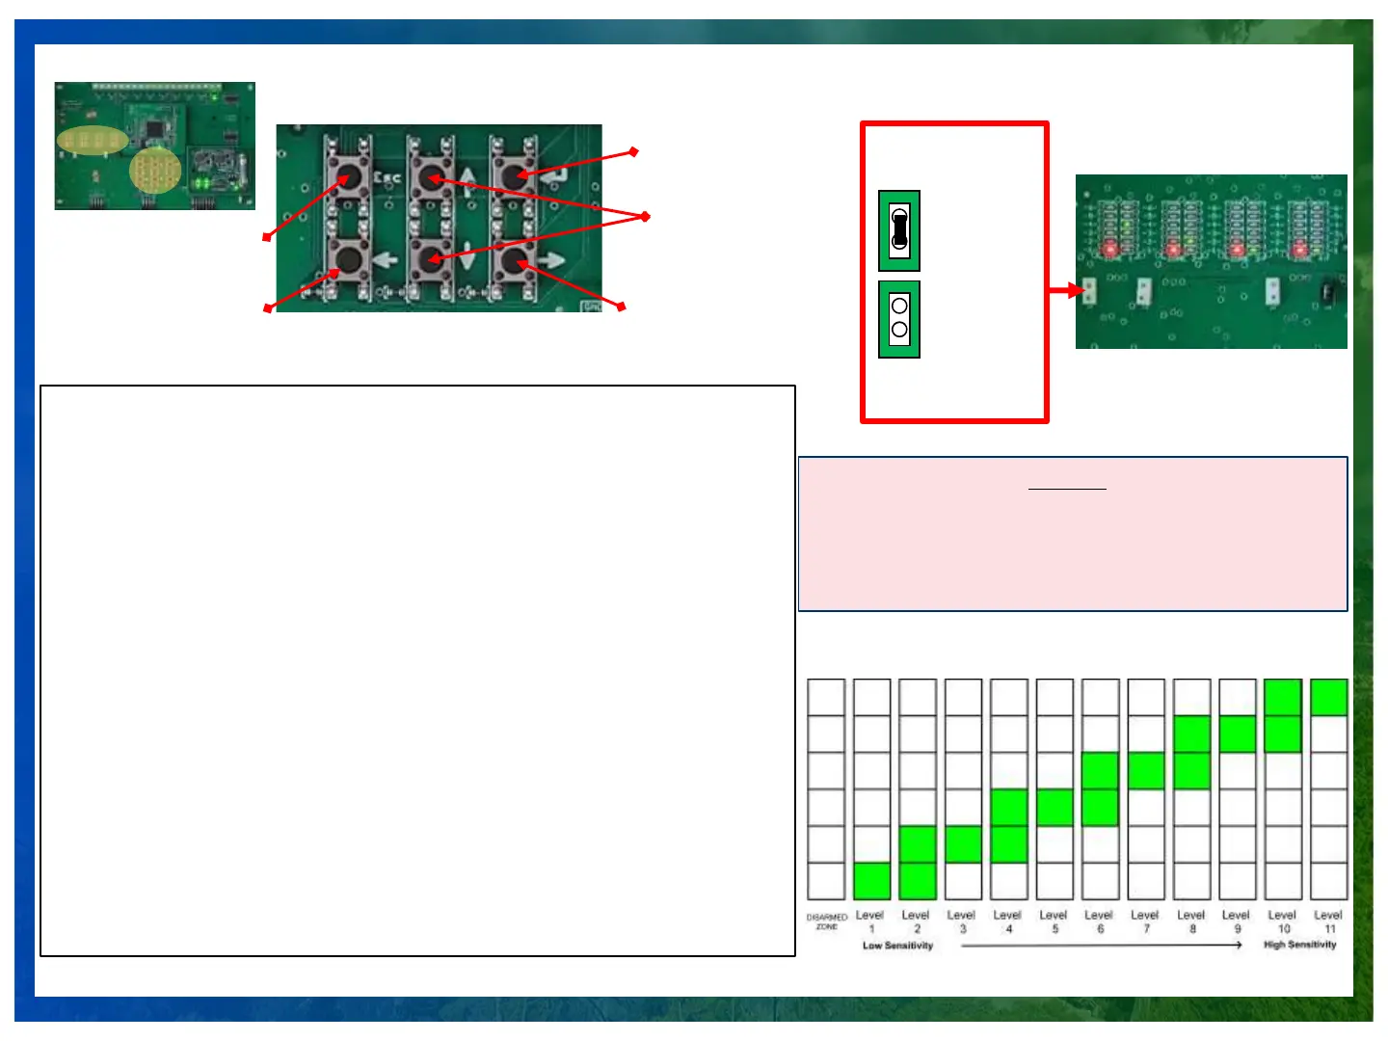This screenshot has width=1388, height=1041.
Task: Select the closed jumper with black shunt
Action: point(899,230)
